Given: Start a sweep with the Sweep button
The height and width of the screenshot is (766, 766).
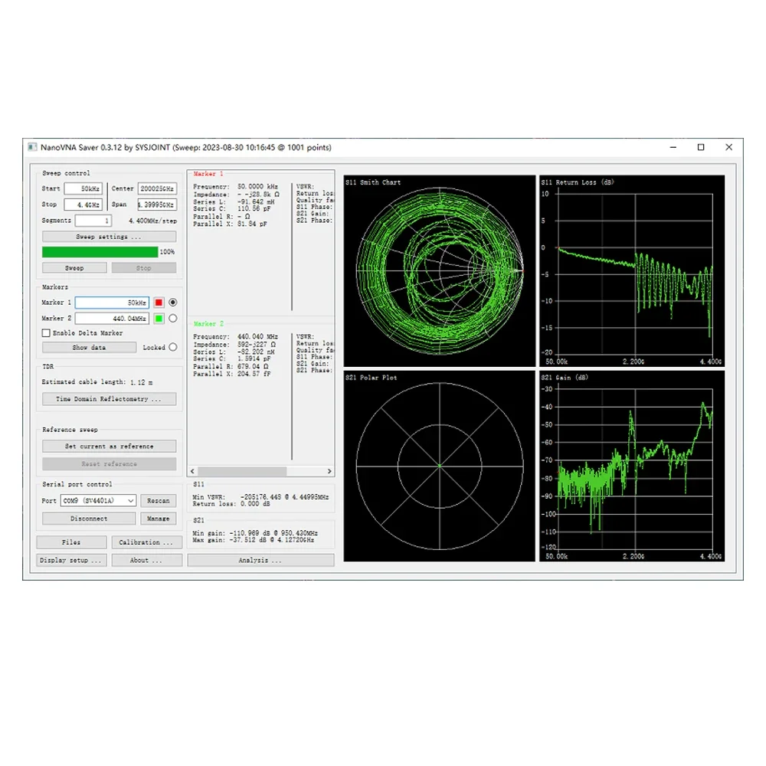Looking at the screenshot, I should point(74,267).
